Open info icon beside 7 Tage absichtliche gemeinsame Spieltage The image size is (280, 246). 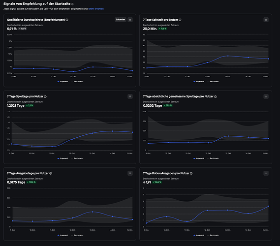216,96
